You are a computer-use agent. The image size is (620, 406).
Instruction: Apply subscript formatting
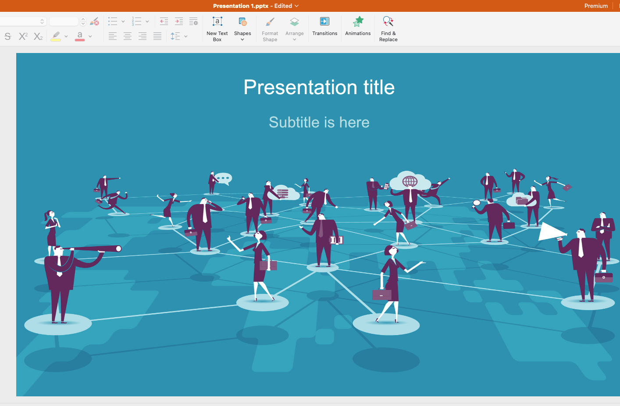(x=38, y=36)
